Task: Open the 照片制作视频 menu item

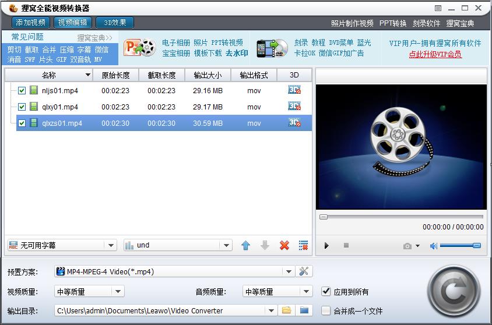Action: coord(352,23)
